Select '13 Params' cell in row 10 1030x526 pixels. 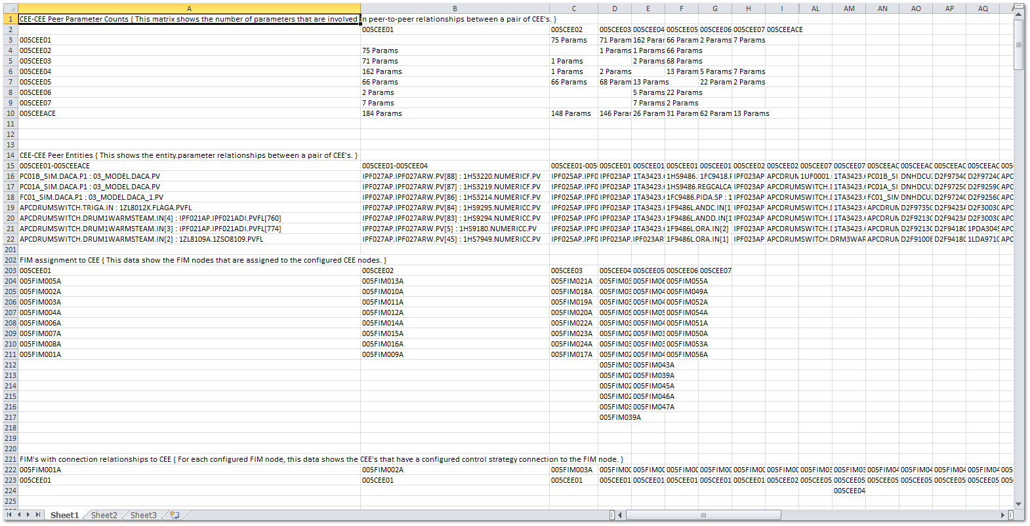pos(748,113)
